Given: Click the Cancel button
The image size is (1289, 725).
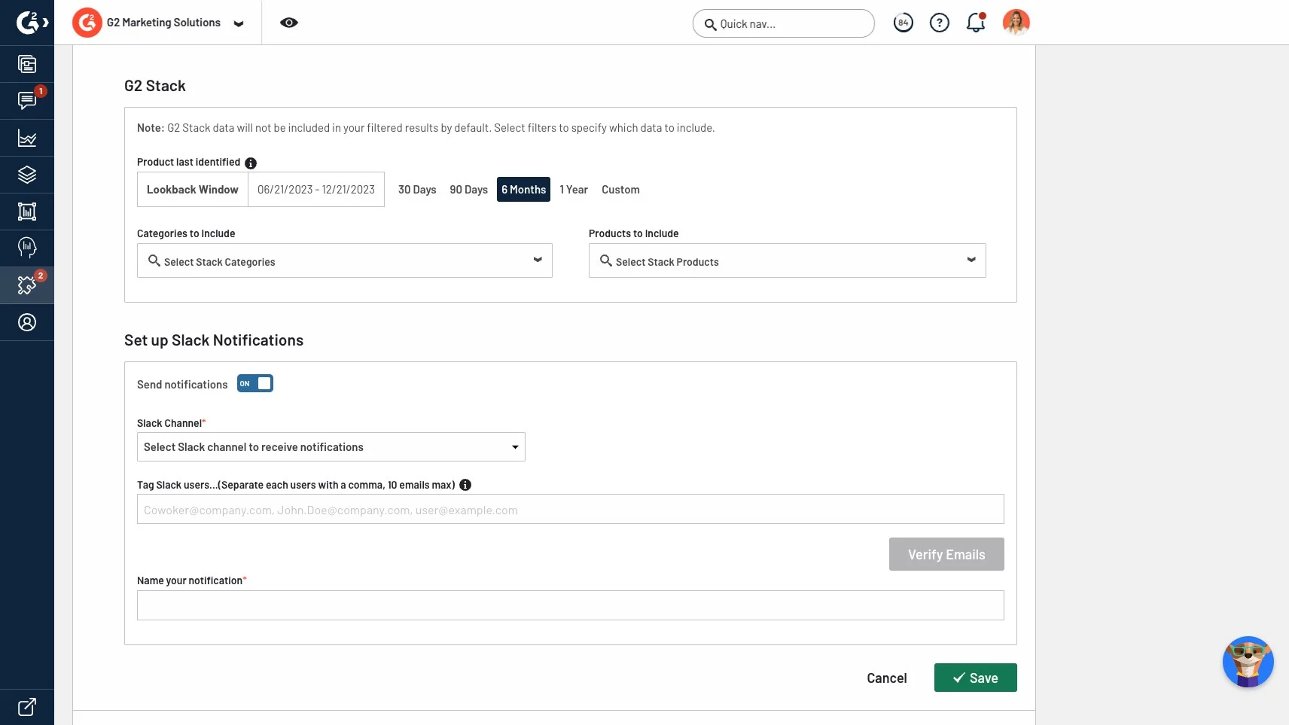Looking at the screenshot, I should 887,678.
